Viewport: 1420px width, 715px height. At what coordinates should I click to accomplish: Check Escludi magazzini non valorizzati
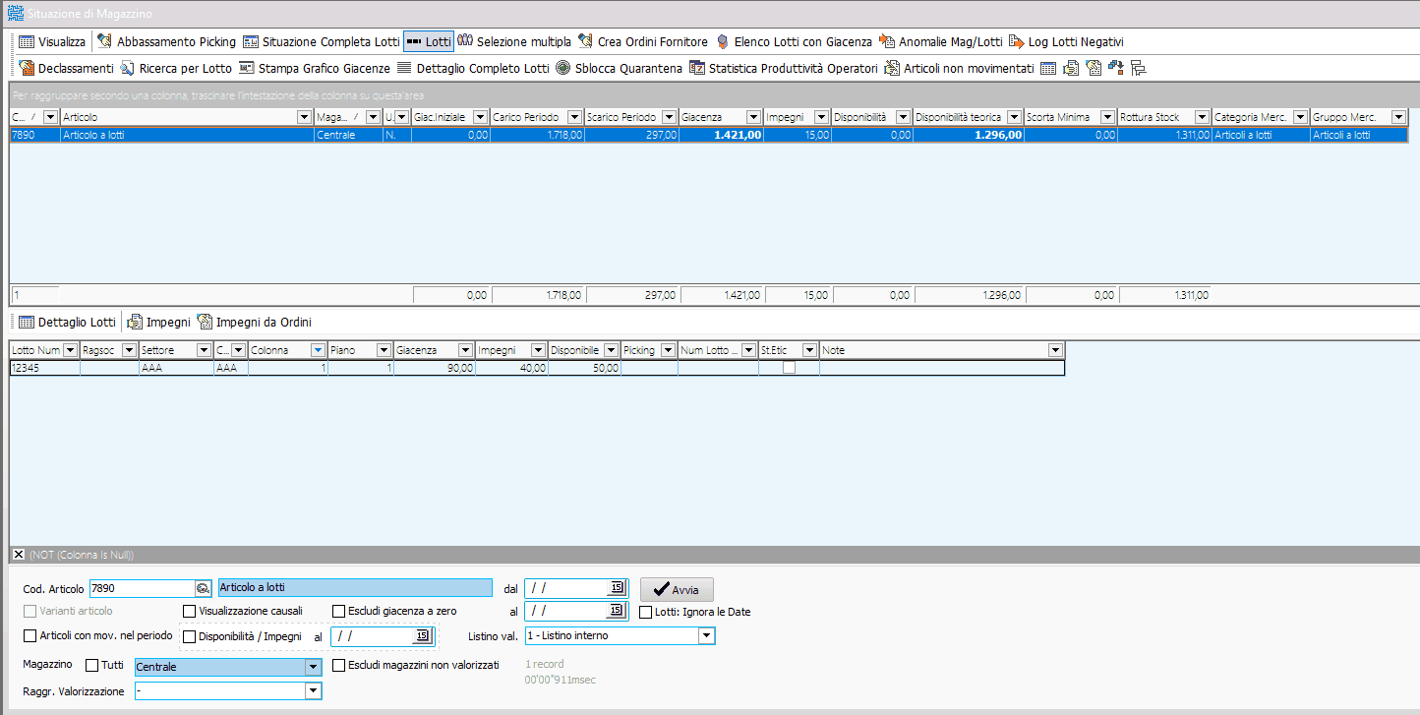339,666
